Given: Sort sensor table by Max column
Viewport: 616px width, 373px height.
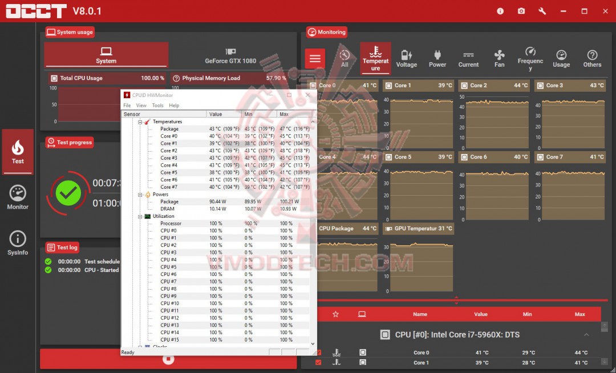Looking at the screenshot, I should tap(580, 314).
